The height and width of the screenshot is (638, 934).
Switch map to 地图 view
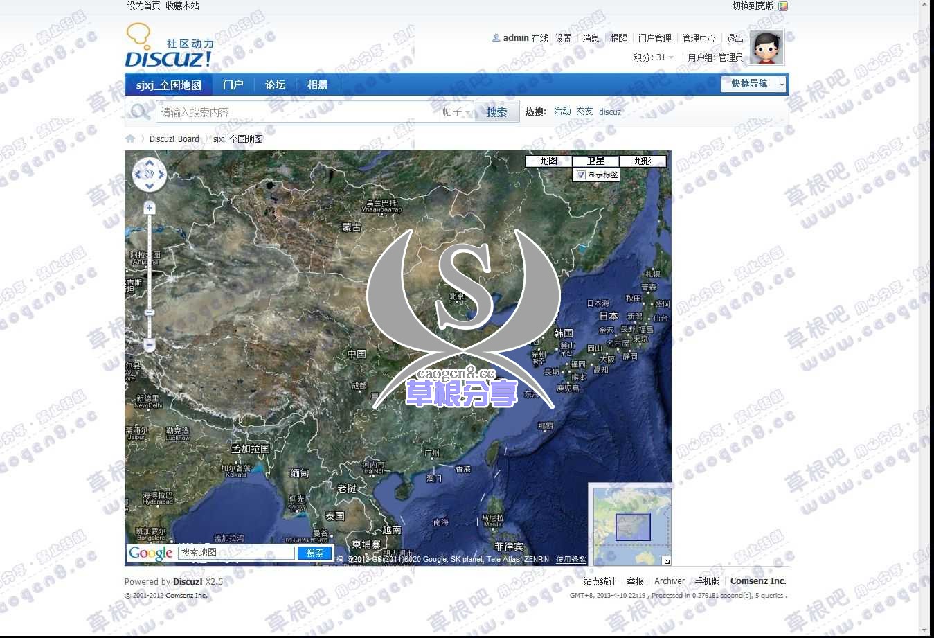pyautogui.click(x=548, y=161)
